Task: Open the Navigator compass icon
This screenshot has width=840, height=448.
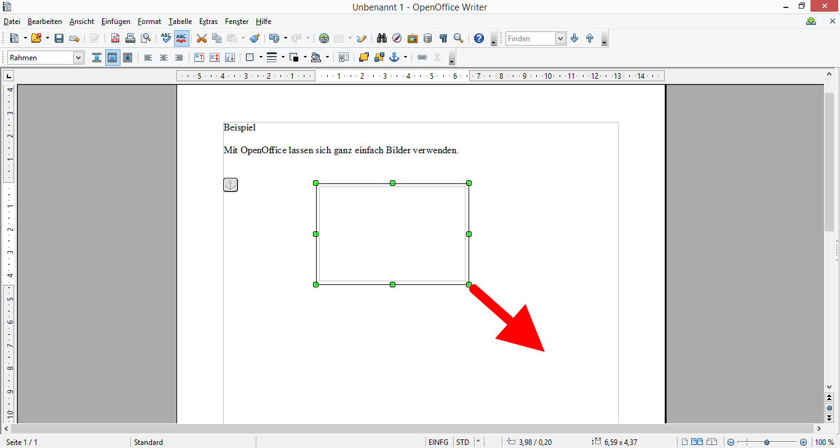Action: (397, 38)
